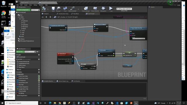The height and width of the screenshot is (105, 187).
Task: Toggle visibility of In Sequence variable
Action: tap(39, 80)
